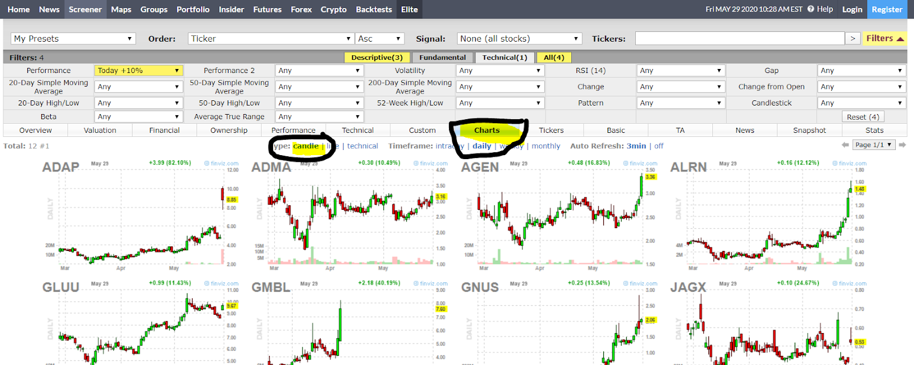The width and height of the screenshot is (914, 365).
Task: Go to previous page arrow icon
Action: tap(845, 145)
